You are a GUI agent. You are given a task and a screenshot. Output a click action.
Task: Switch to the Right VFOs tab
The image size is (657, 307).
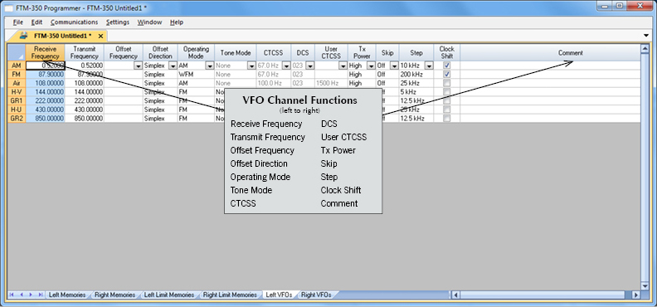pos(316,295)
